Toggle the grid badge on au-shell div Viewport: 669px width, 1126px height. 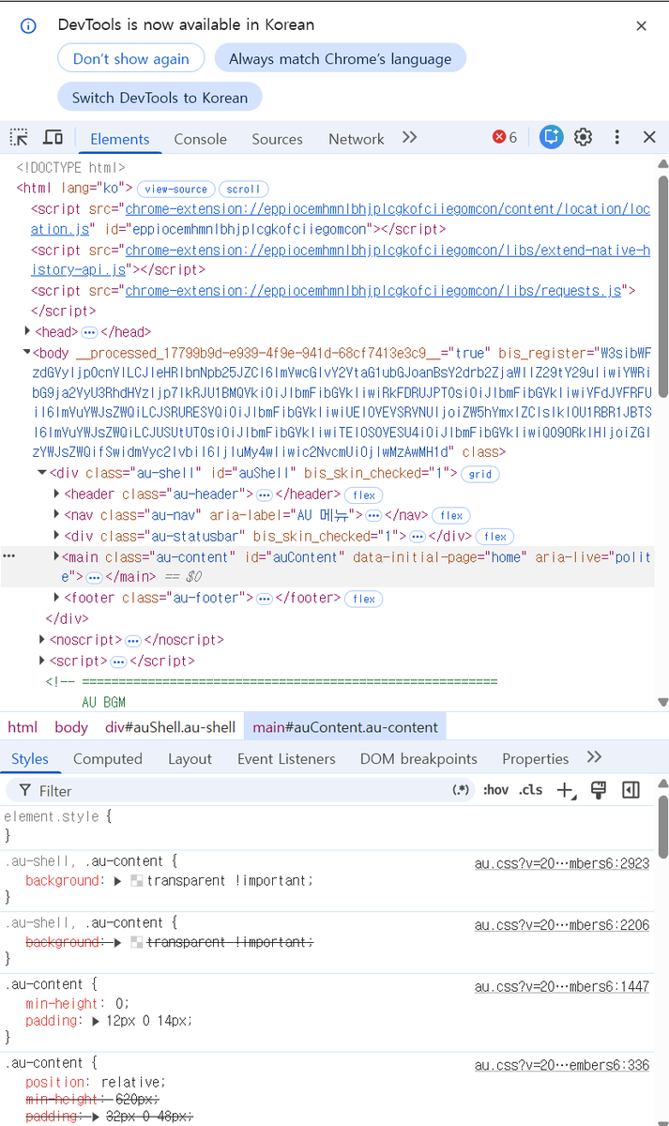480,475
